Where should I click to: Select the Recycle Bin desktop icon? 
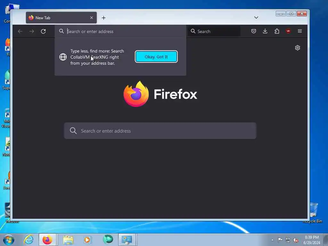click(313, 213)
